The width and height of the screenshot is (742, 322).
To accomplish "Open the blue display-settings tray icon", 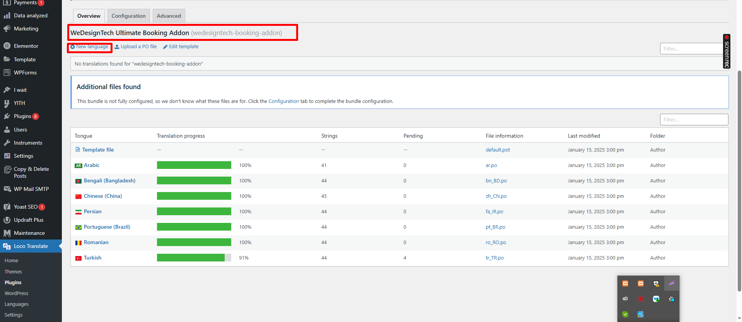I will 641,314.
